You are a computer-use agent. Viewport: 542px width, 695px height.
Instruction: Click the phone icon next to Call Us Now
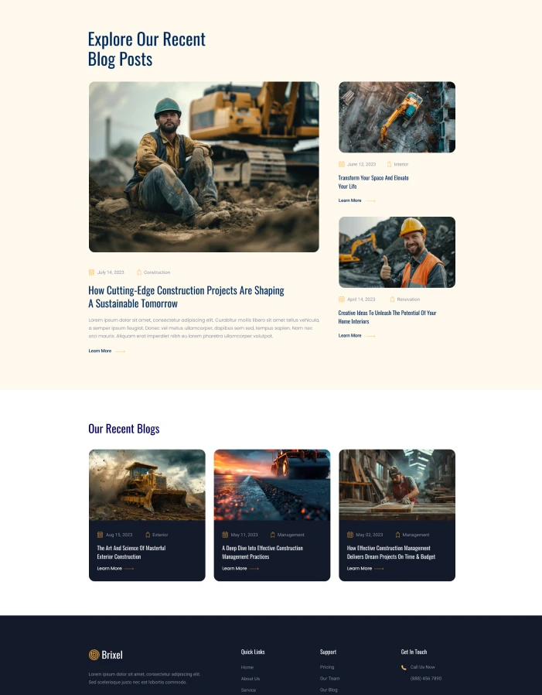tap(404, 667)
